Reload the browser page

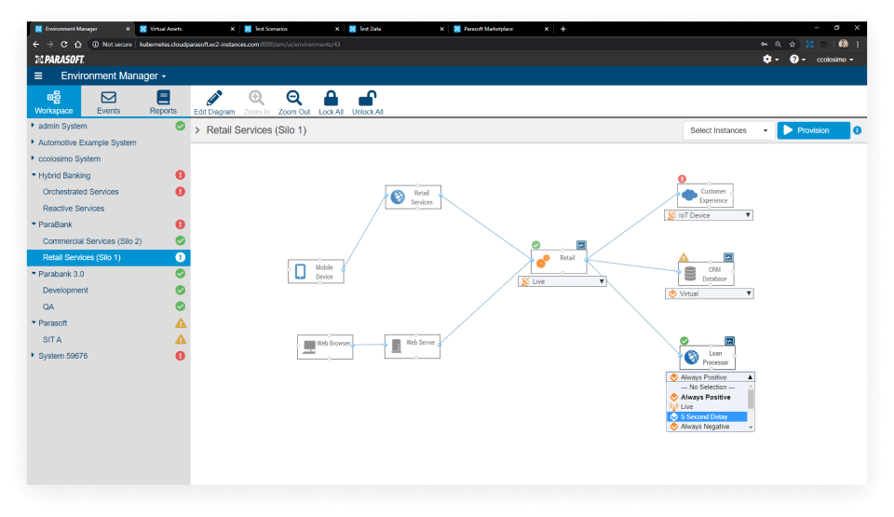click(64, 44)
